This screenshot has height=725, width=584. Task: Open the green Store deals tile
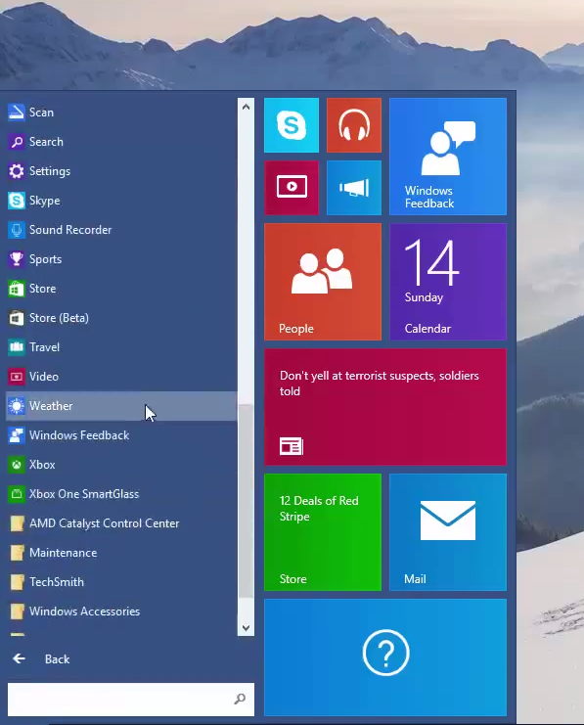tap(323, 532)
